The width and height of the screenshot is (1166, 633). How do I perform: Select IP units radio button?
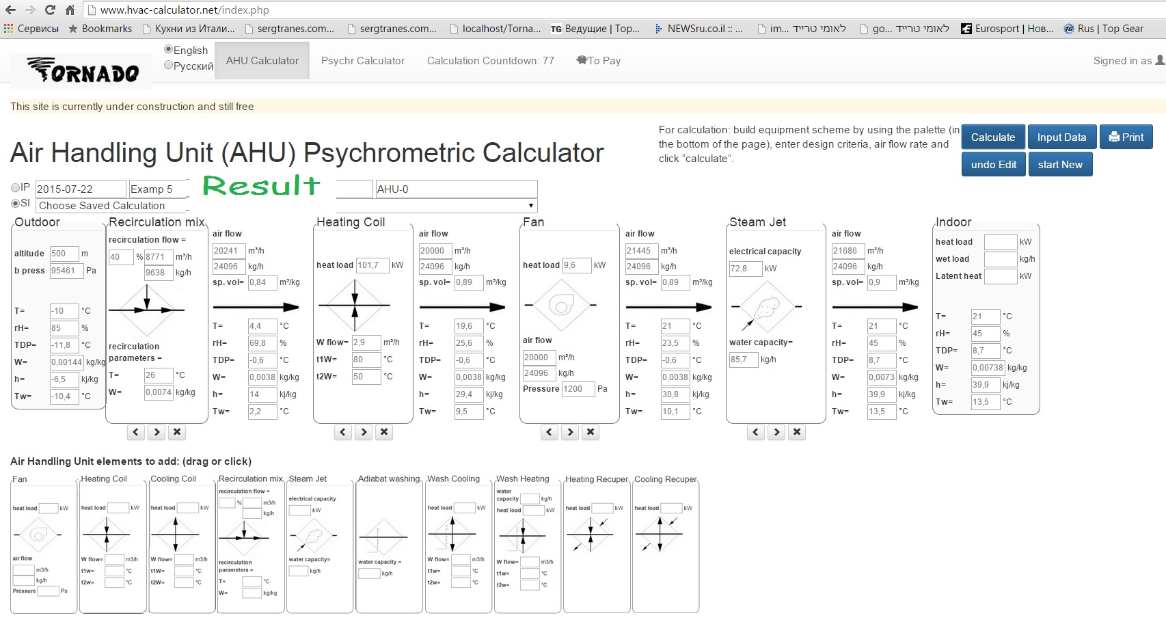coord(15,187)
